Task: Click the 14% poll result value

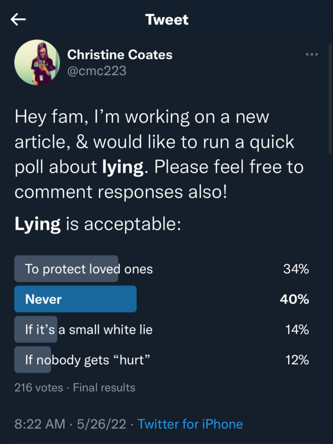Action: pos(296,330)
